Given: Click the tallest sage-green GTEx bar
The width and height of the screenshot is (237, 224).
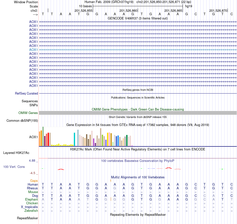Looking at the screenshot, I should [x=43, y=136].
